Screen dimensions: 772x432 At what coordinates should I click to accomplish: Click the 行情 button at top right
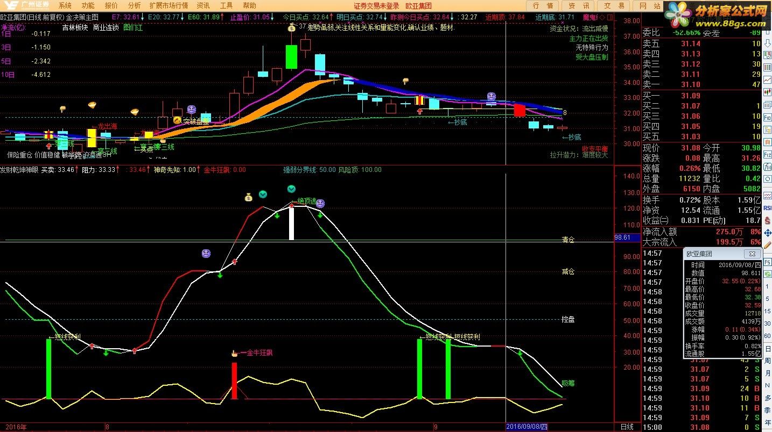[543, 5]
